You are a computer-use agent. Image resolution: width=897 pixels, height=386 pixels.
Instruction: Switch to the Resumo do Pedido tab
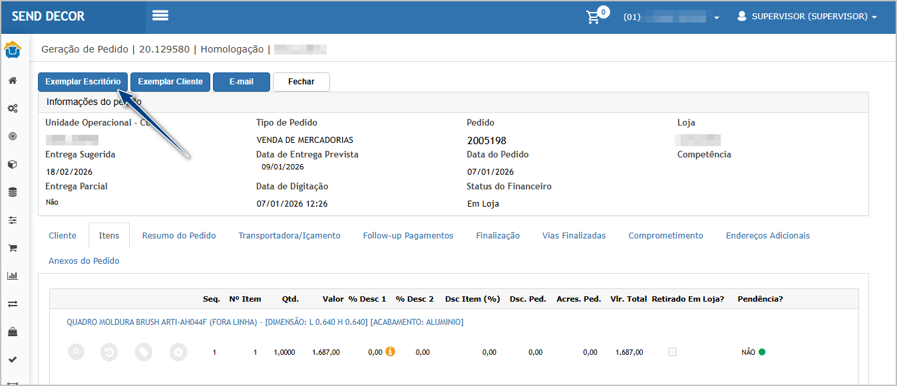(x=179, y=236)
